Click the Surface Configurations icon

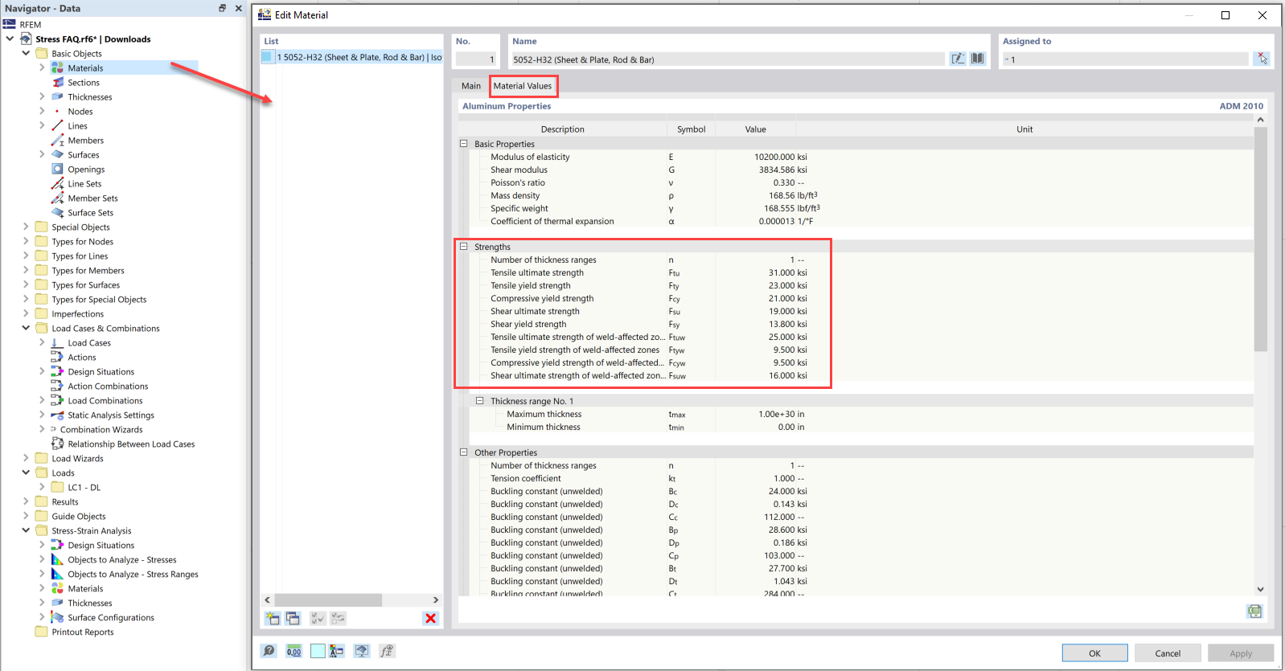pyautogui.click(x=57, y=618)
